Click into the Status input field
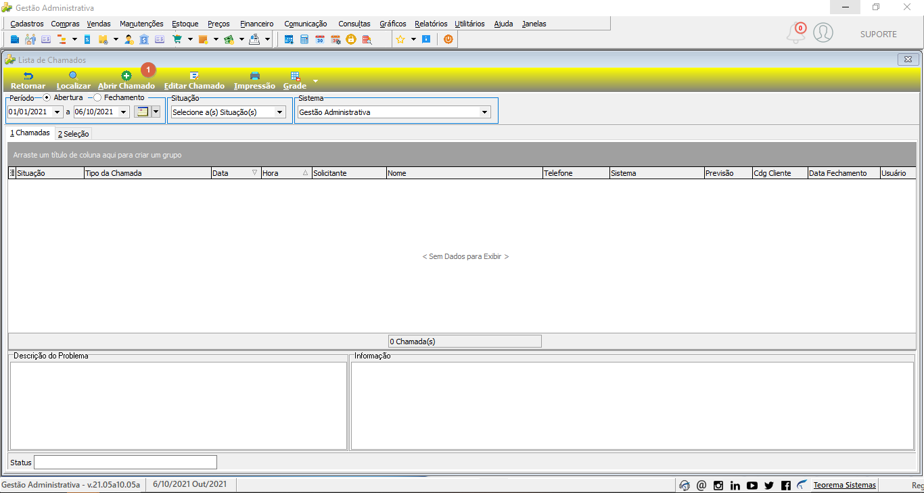Screen dimensions: 924x493 [125, 463]
